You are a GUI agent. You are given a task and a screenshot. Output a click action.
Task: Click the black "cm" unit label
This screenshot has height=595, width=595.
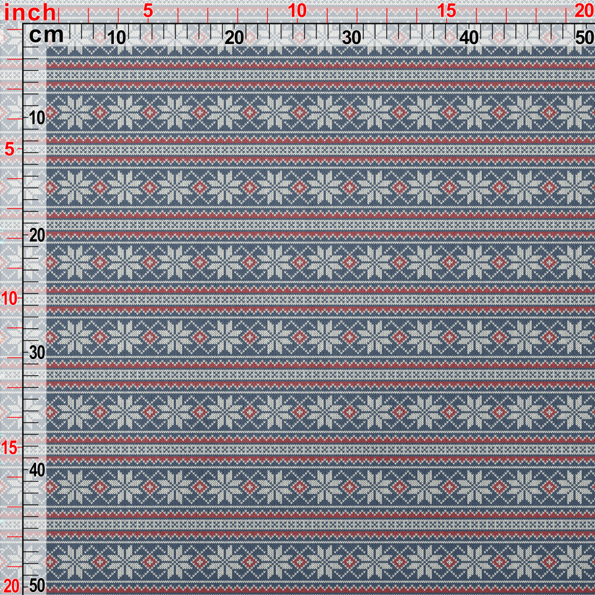point(46,35)
